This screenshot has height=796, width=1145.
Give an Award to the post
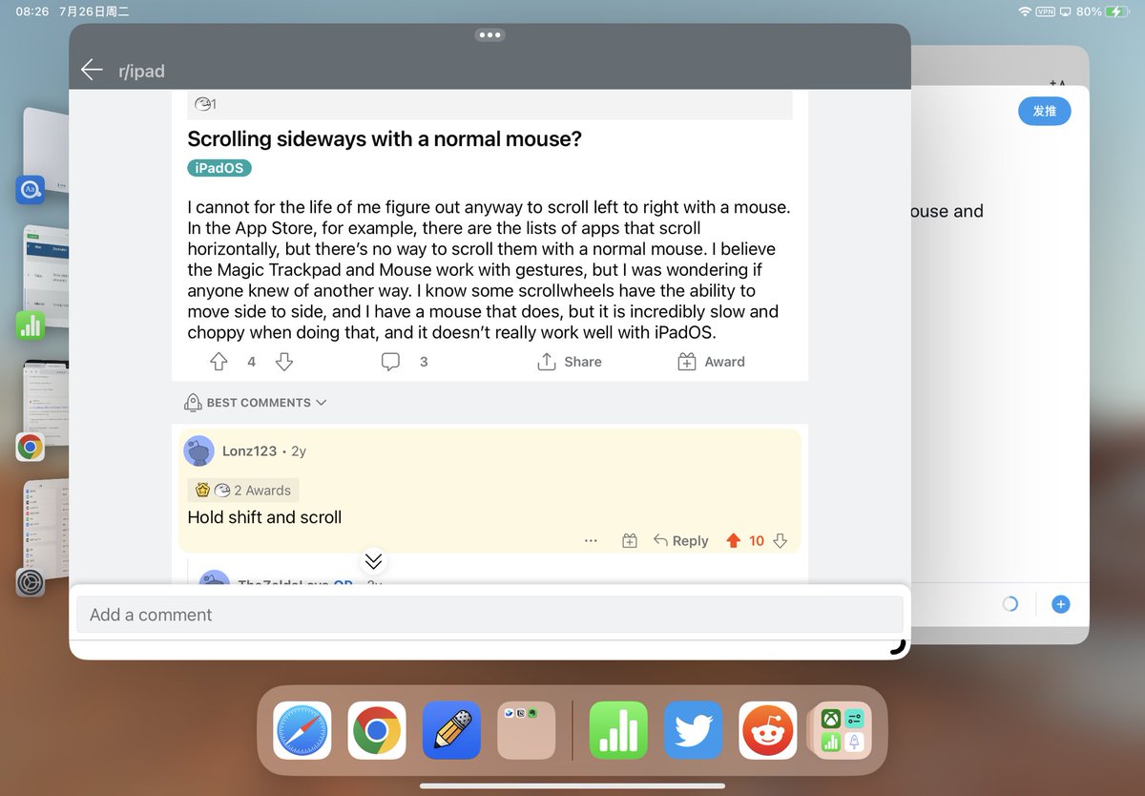(711, 362)
